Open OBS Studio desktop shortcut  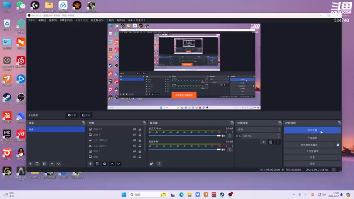[x=21, y=99]
